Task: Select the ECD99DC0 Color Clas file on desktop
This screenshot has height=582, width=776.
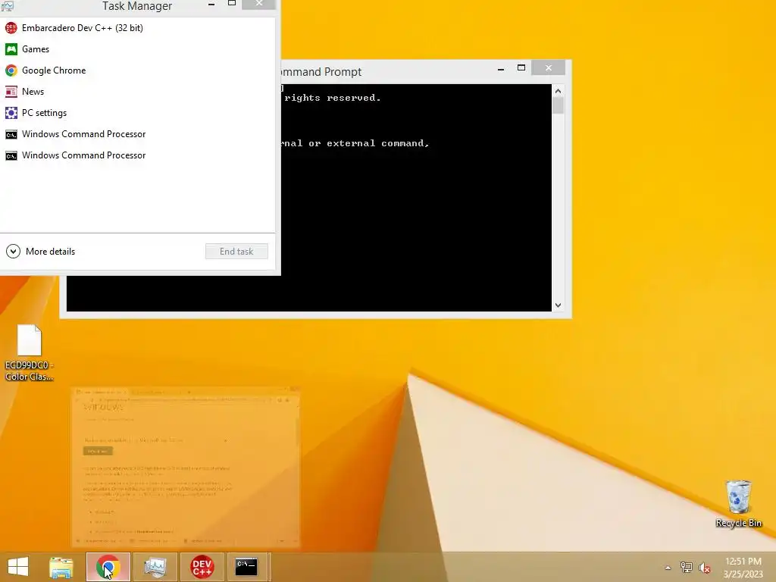Action: (x=30, y=353)
